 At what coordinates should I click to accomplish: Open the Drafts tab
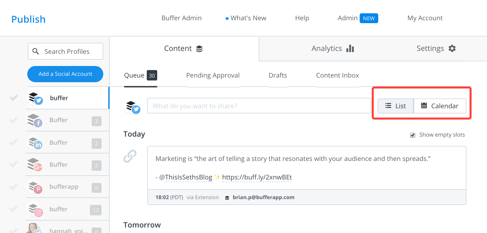coord(278,76)
